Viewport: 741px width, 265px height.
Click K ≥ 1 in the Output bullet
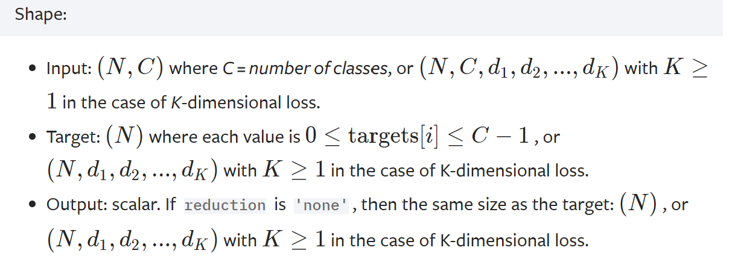[294, 240]
